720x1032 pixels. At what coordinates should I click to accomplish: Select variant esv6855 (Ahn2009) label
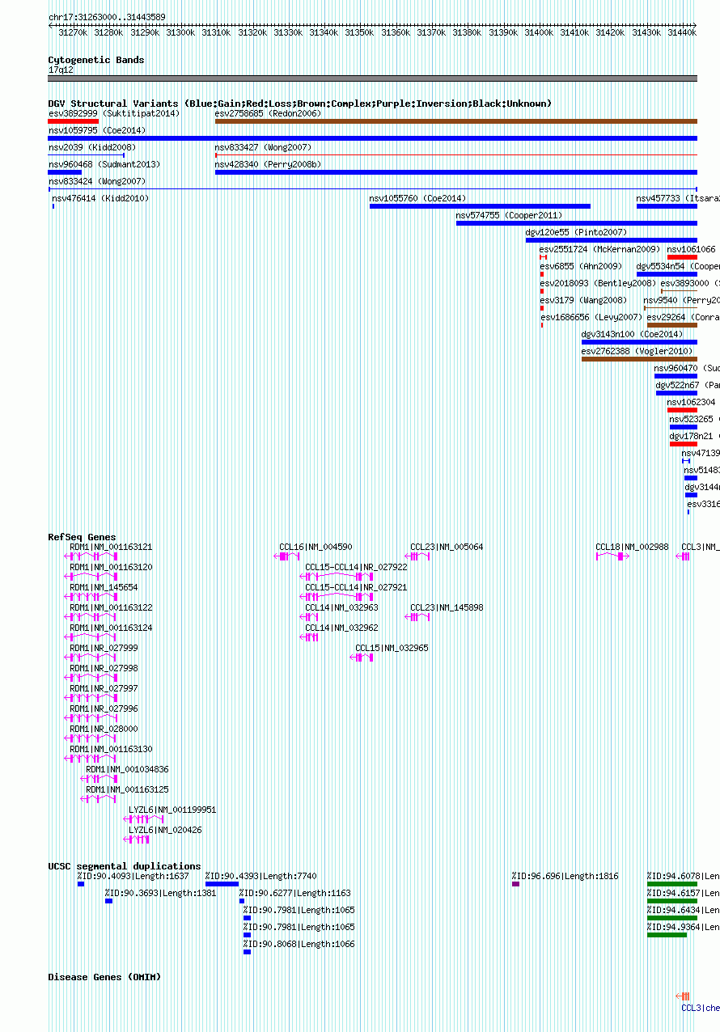(x=581, y=266)
